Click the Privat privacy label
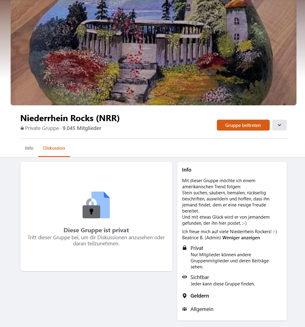The width and height of the screenshot is (305, 327). pyautogui.click(x=197, y=248)
